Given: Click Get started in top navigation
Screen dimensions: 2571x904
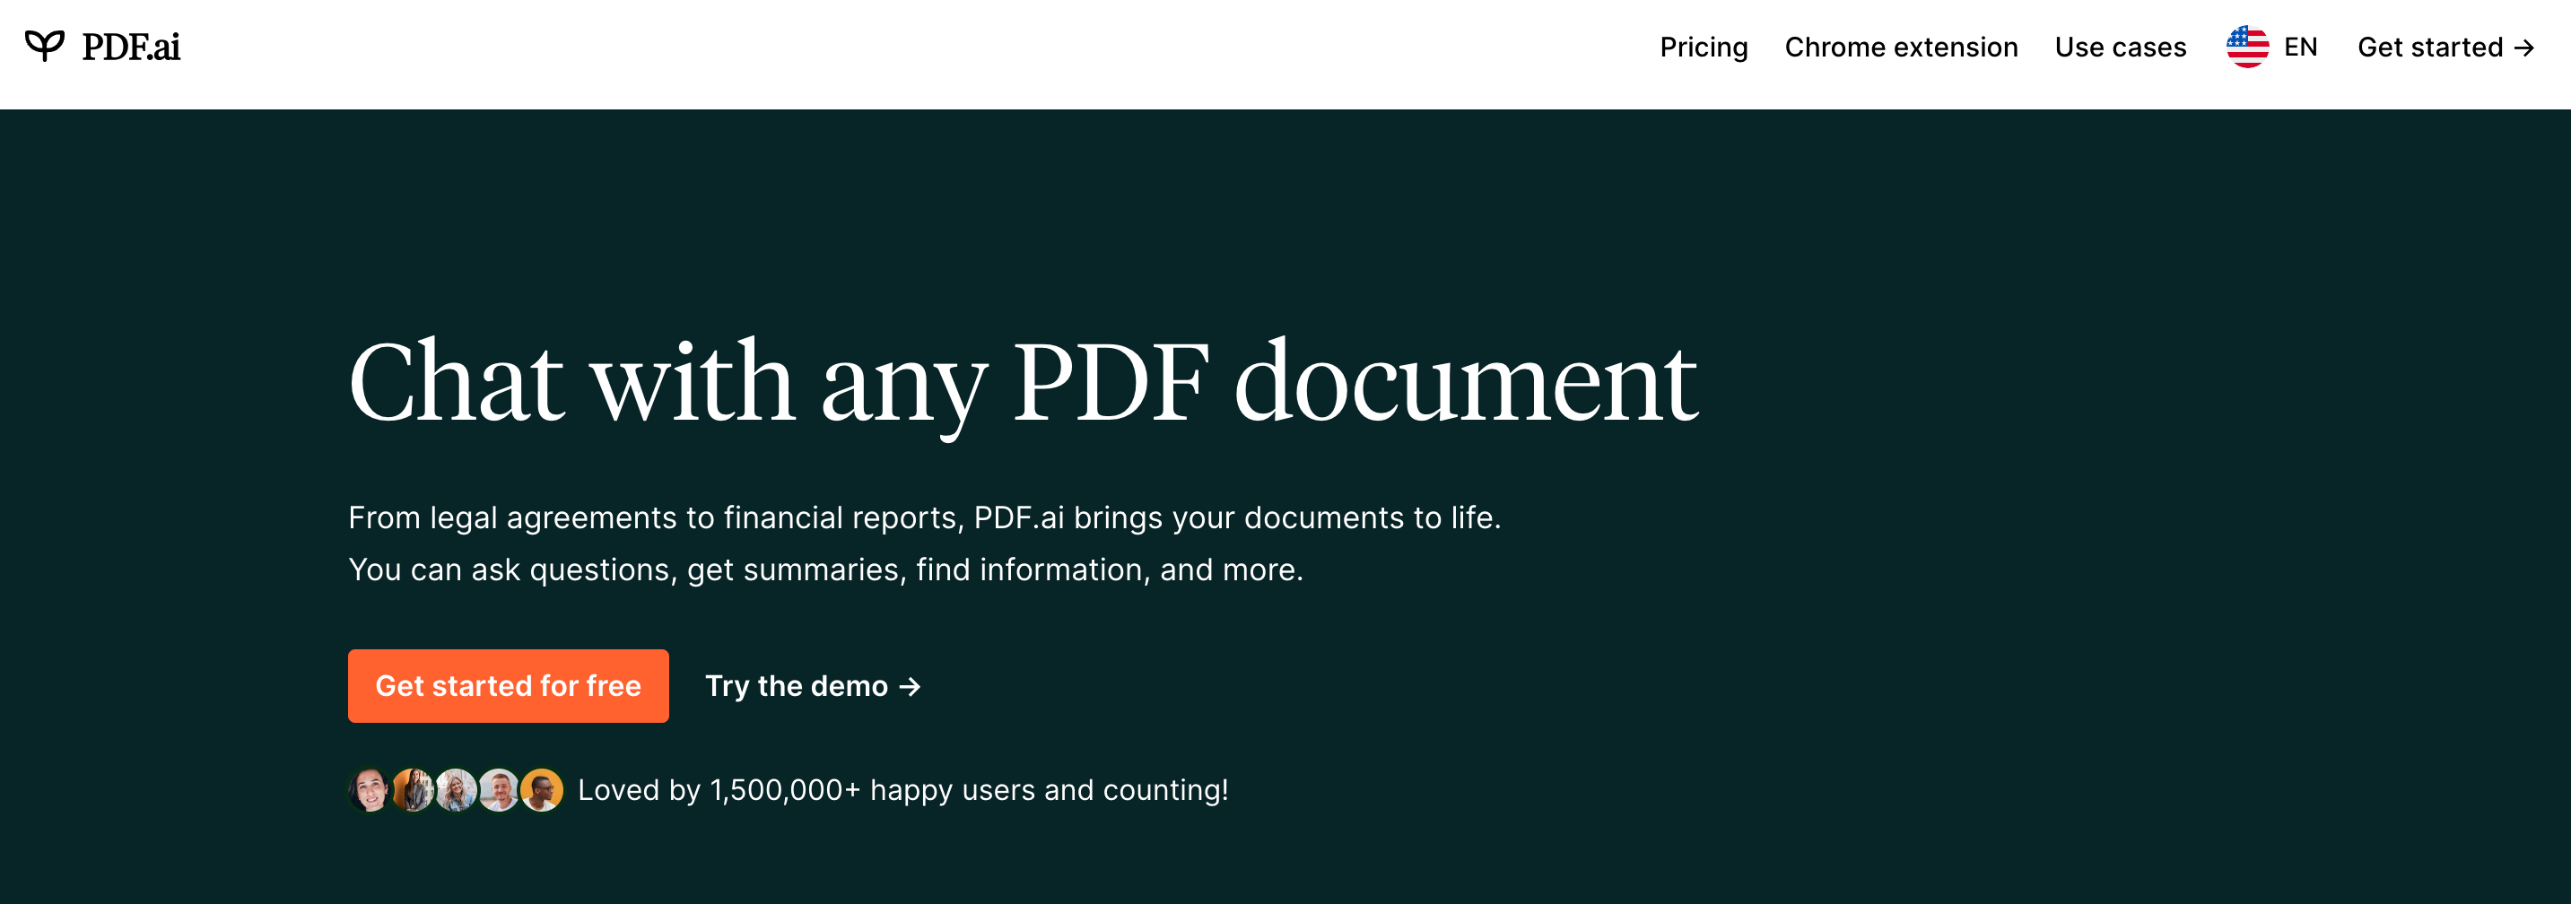Looking at the screenshot, I should [x=2429, y=47].
